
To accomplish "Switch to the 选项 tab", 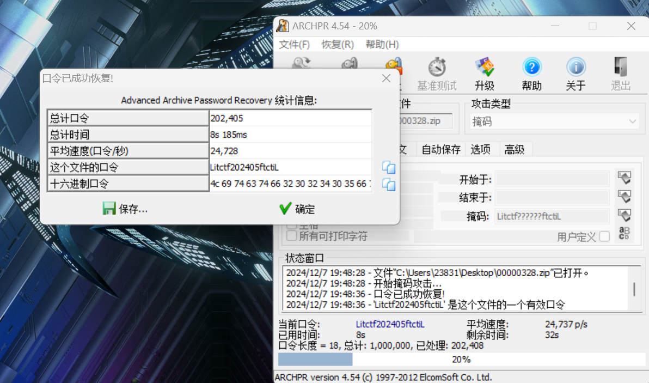I will [x=481, y=149].
